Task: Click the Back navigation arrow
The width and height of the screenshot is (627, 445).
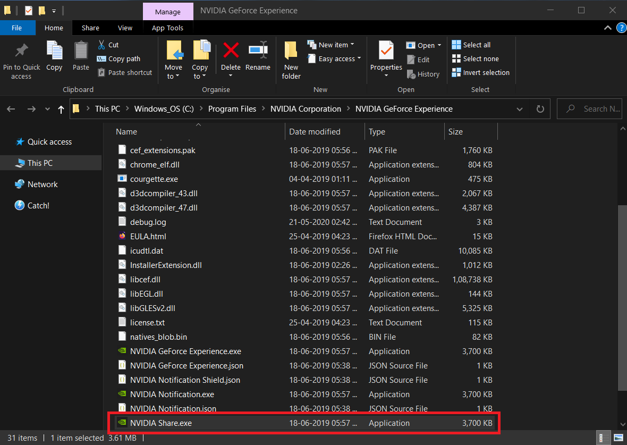Action: pos(11,109)
